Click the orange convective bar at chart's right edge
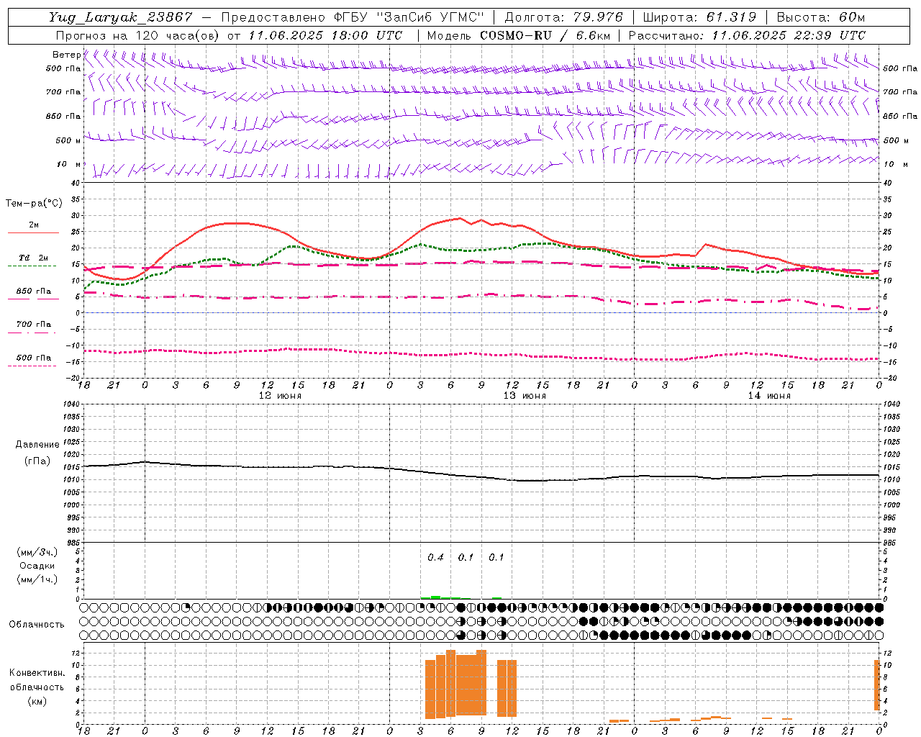This screenshot has height=737, width=921. click(877, 685)
